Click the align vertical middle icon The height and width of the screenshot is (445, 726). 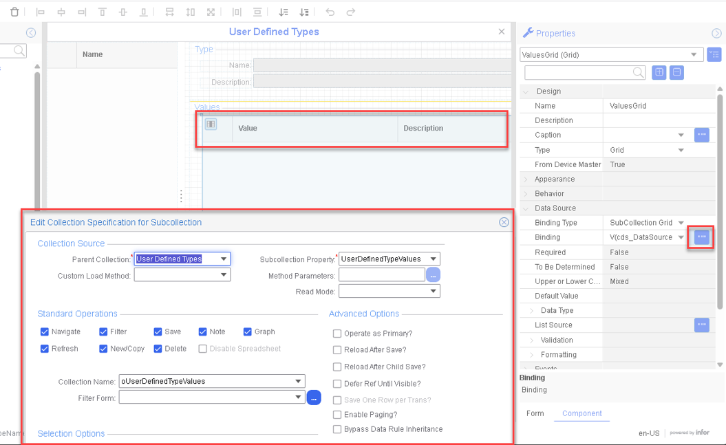pyautogui.click(x=123, y=12)
